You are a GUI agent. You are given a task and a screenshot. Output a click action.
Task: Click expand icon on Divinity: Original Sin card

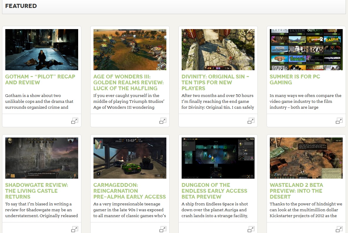251,120
